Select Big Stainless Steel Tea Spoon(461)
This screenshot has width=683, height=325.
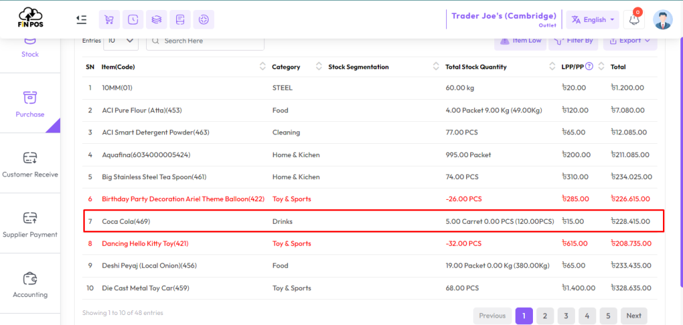[x=154, y=177]
